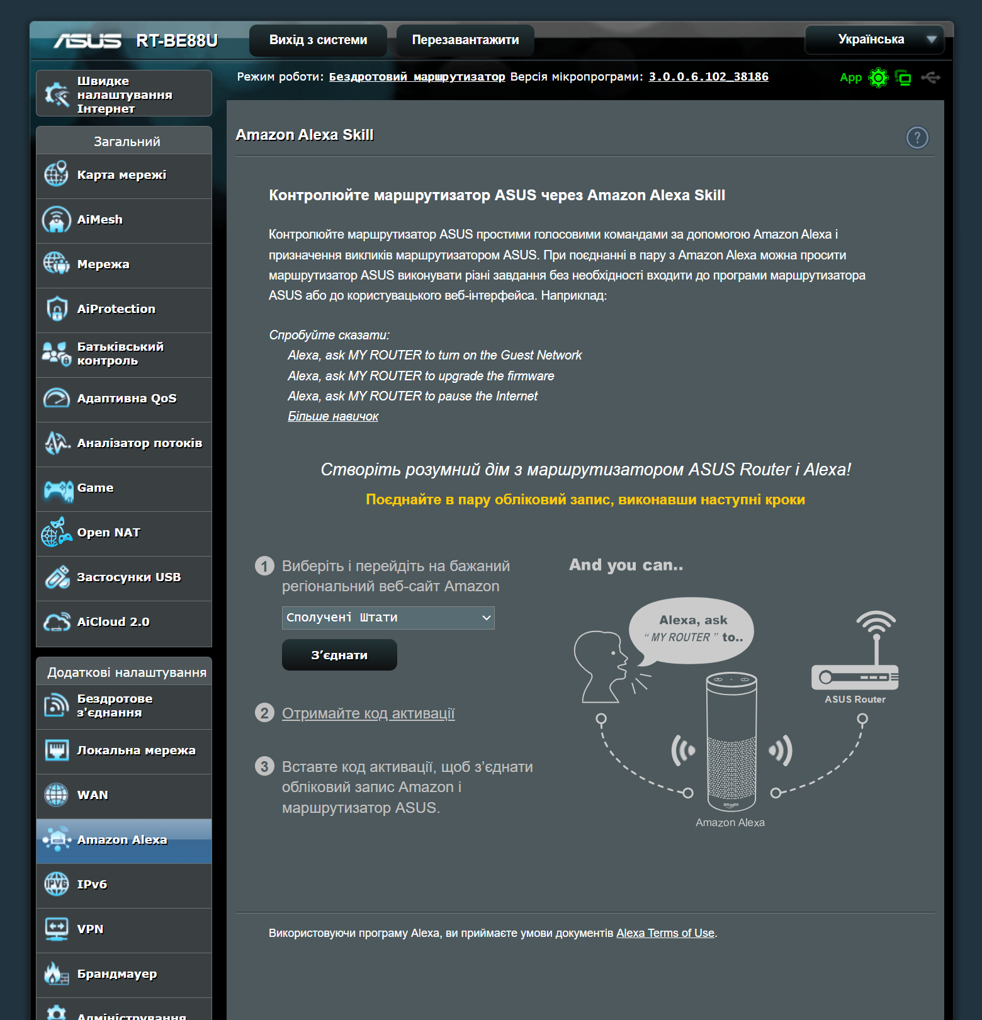Click the Локальна мережа LAN icon
The height and width of the screenshot is (1020, 982).
56,750
